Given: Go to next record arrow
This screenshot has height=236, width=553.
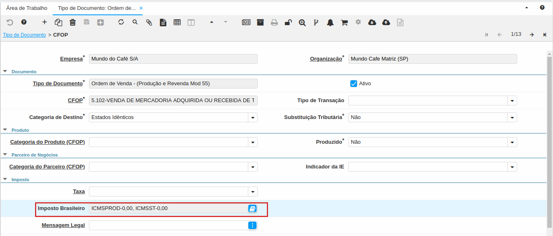Looking at the screenshot, I should coord(532,35).
